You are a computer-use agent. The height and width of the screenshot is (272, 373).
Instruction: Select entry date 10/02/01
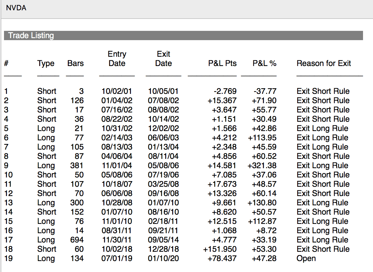pos(117,91)
